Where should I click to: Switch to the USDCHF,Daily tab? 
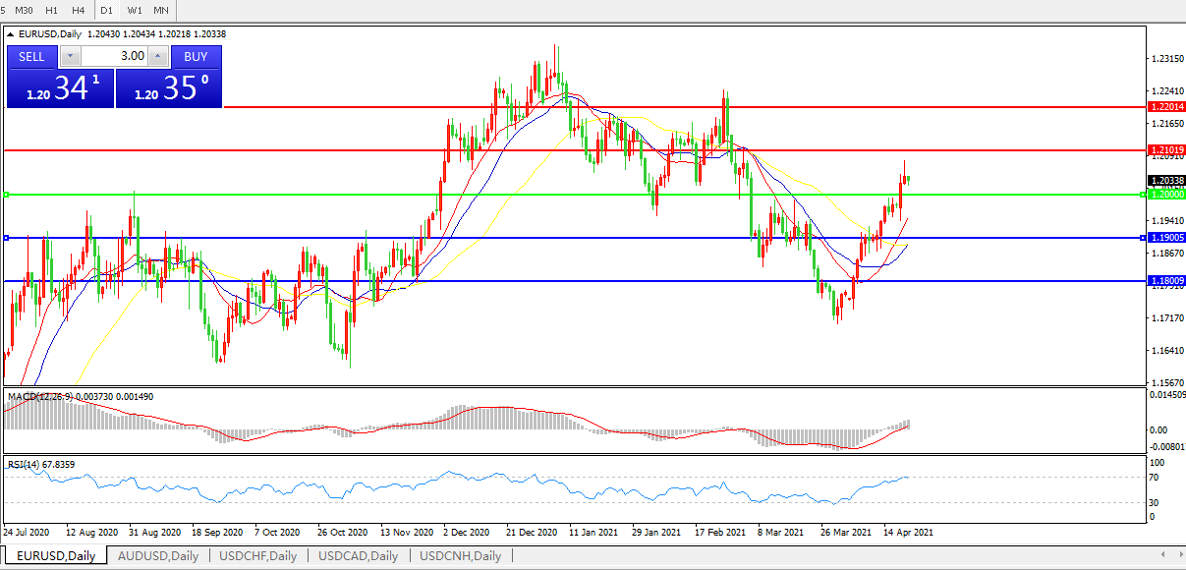(x=258, y=556)
